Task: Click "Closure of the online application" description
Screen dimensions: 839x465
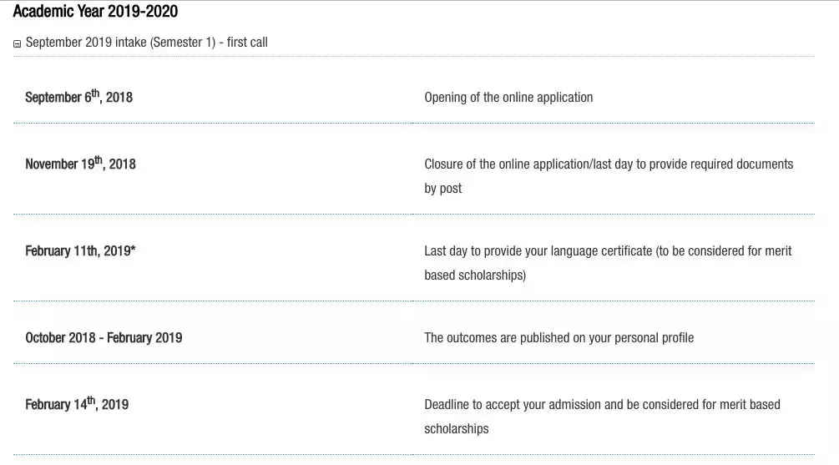Action: (x=609, y=164)
